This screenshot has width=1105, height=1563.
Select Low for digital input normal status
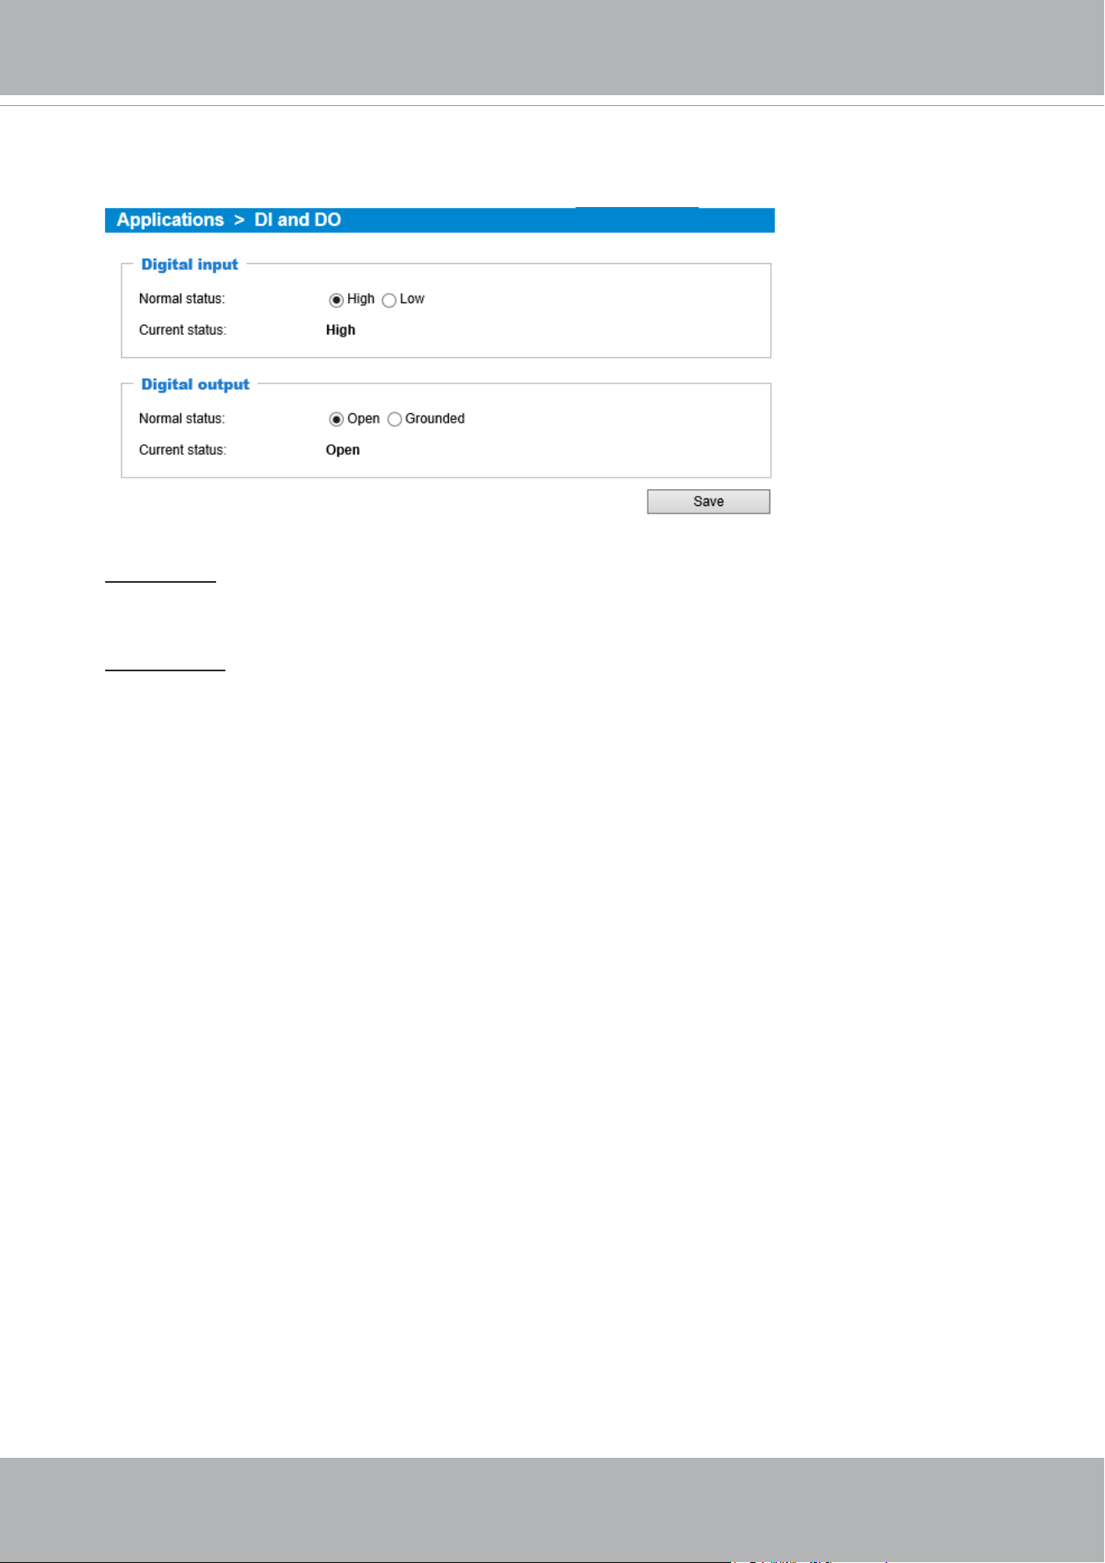pyautogui.click(x=389, y=300)
